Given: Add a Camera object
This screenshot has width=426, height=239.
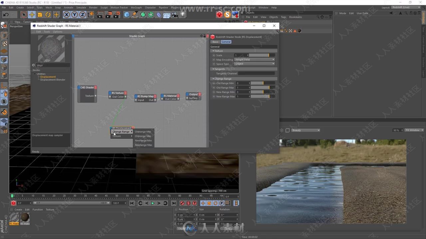Looking at the screenshot, I should 175,15.
